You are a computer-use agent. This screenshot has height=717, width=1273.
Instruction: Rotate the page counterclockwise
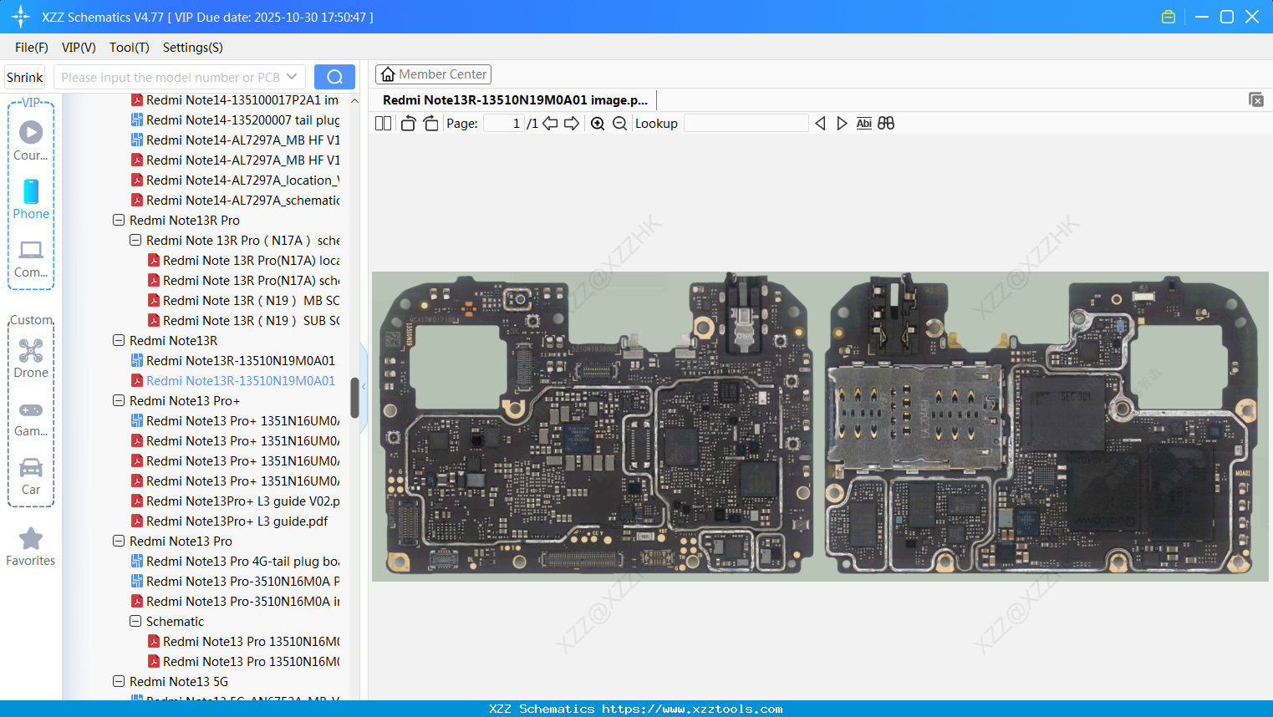(408, 124)
